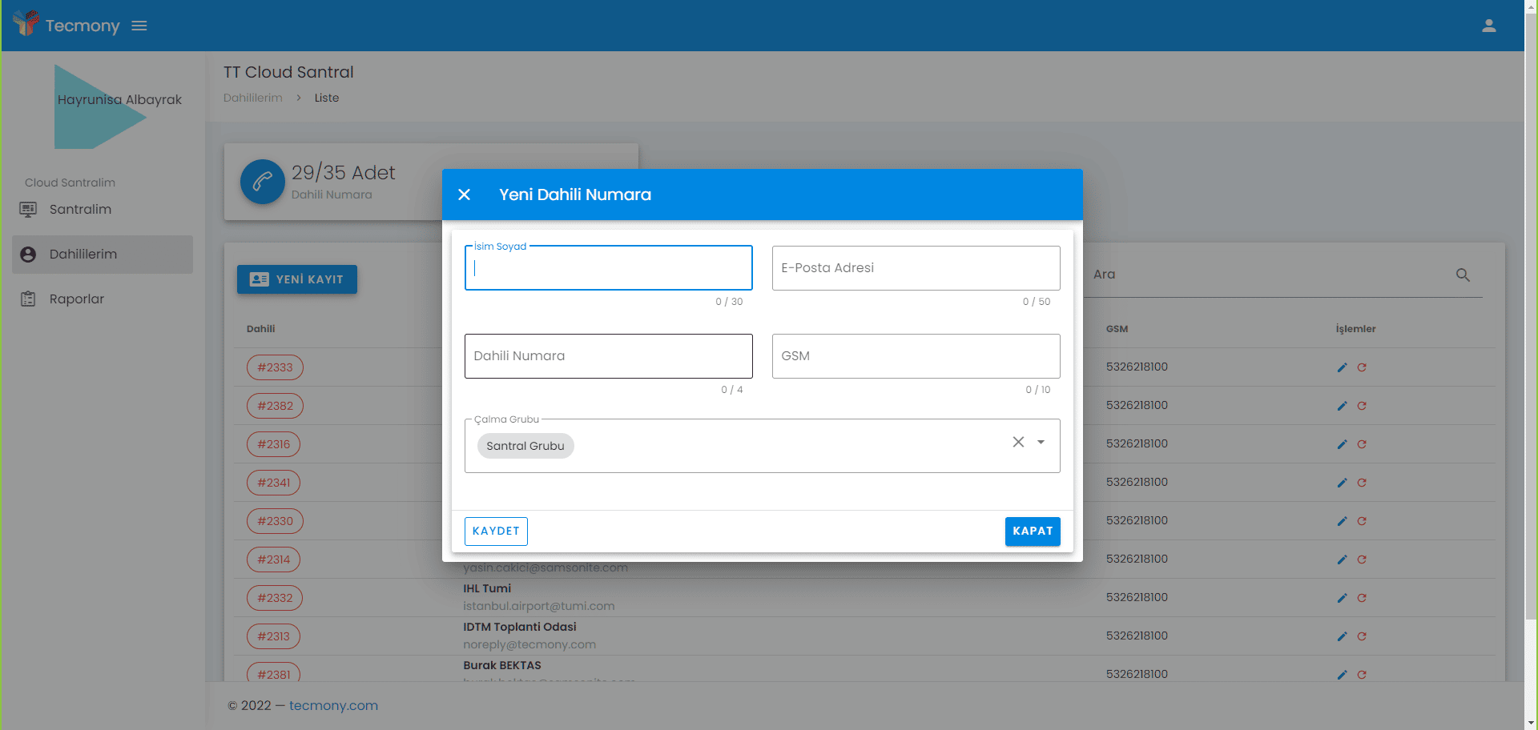Click refresh icon in #2314 row

click(1361, 560)
